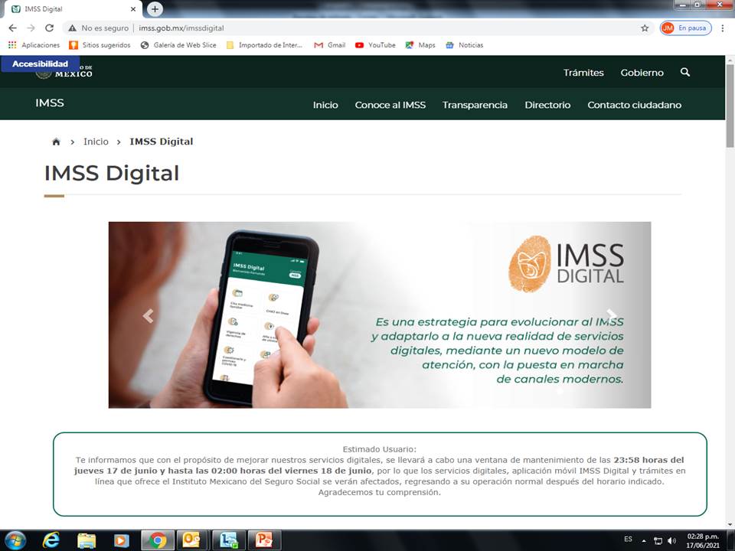735x551 pixels.
Task: Click the browser address bar URL
Action: coord(181,28)
